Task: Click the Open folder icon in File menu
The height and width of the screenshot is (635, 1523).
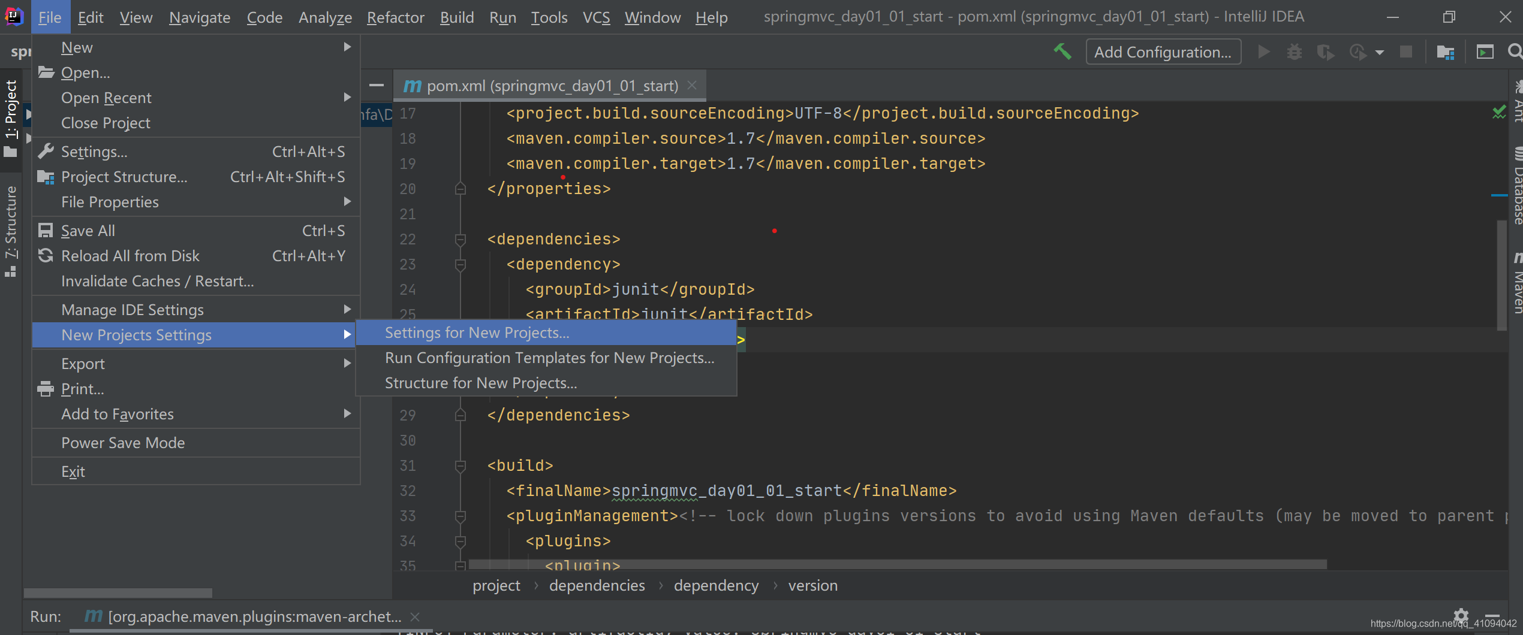Action: click(x=46, y=72)
